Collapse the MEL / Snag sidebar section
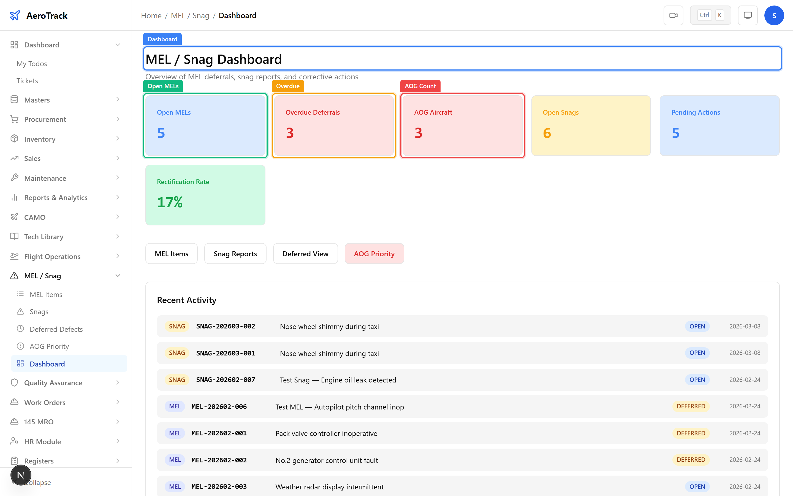Viewport: 793px width, 496px height. pos(118,276)
